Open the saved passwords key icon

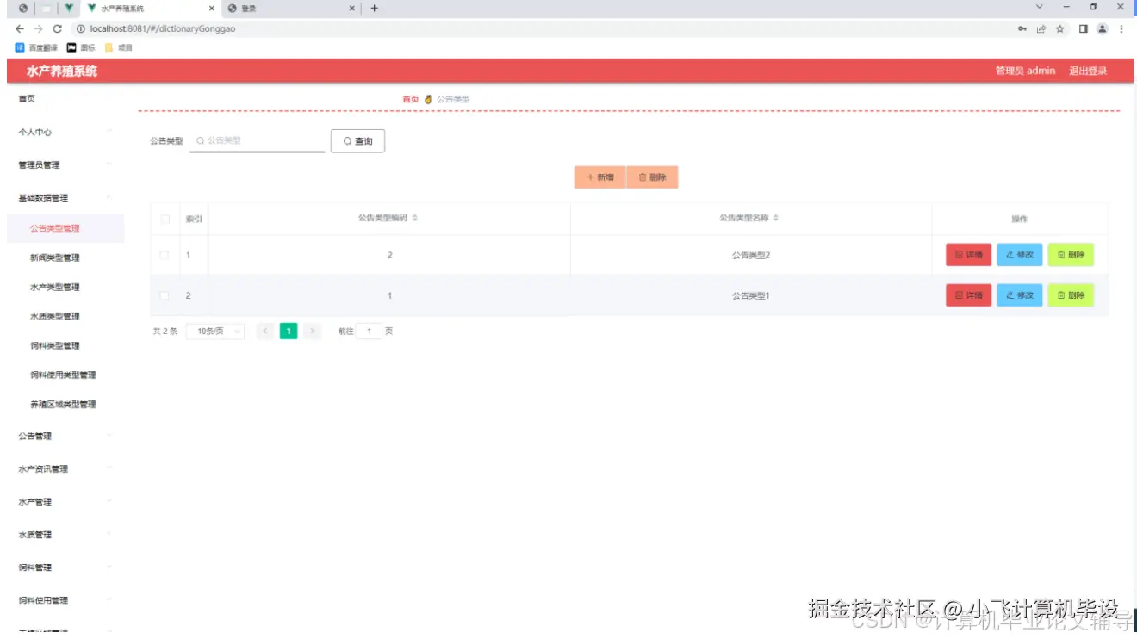(1022, 28)
